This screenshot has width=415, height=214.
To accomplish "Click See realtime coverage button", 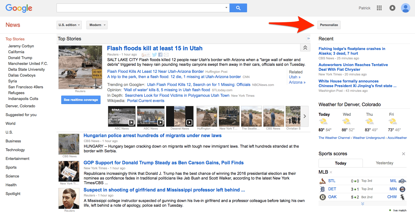I will (x=81, y=100).
